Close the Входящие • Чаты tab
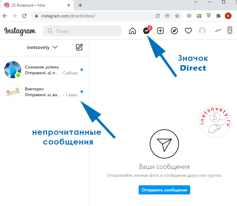This screenshot has height=206, width=237. click(x=69, y=5)
